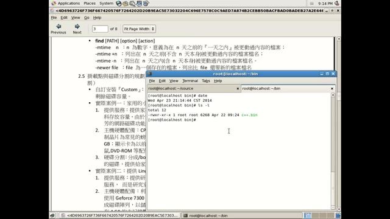Click the trash icon in bottom panel
The image size is (390, 219).
click(338, 215)
